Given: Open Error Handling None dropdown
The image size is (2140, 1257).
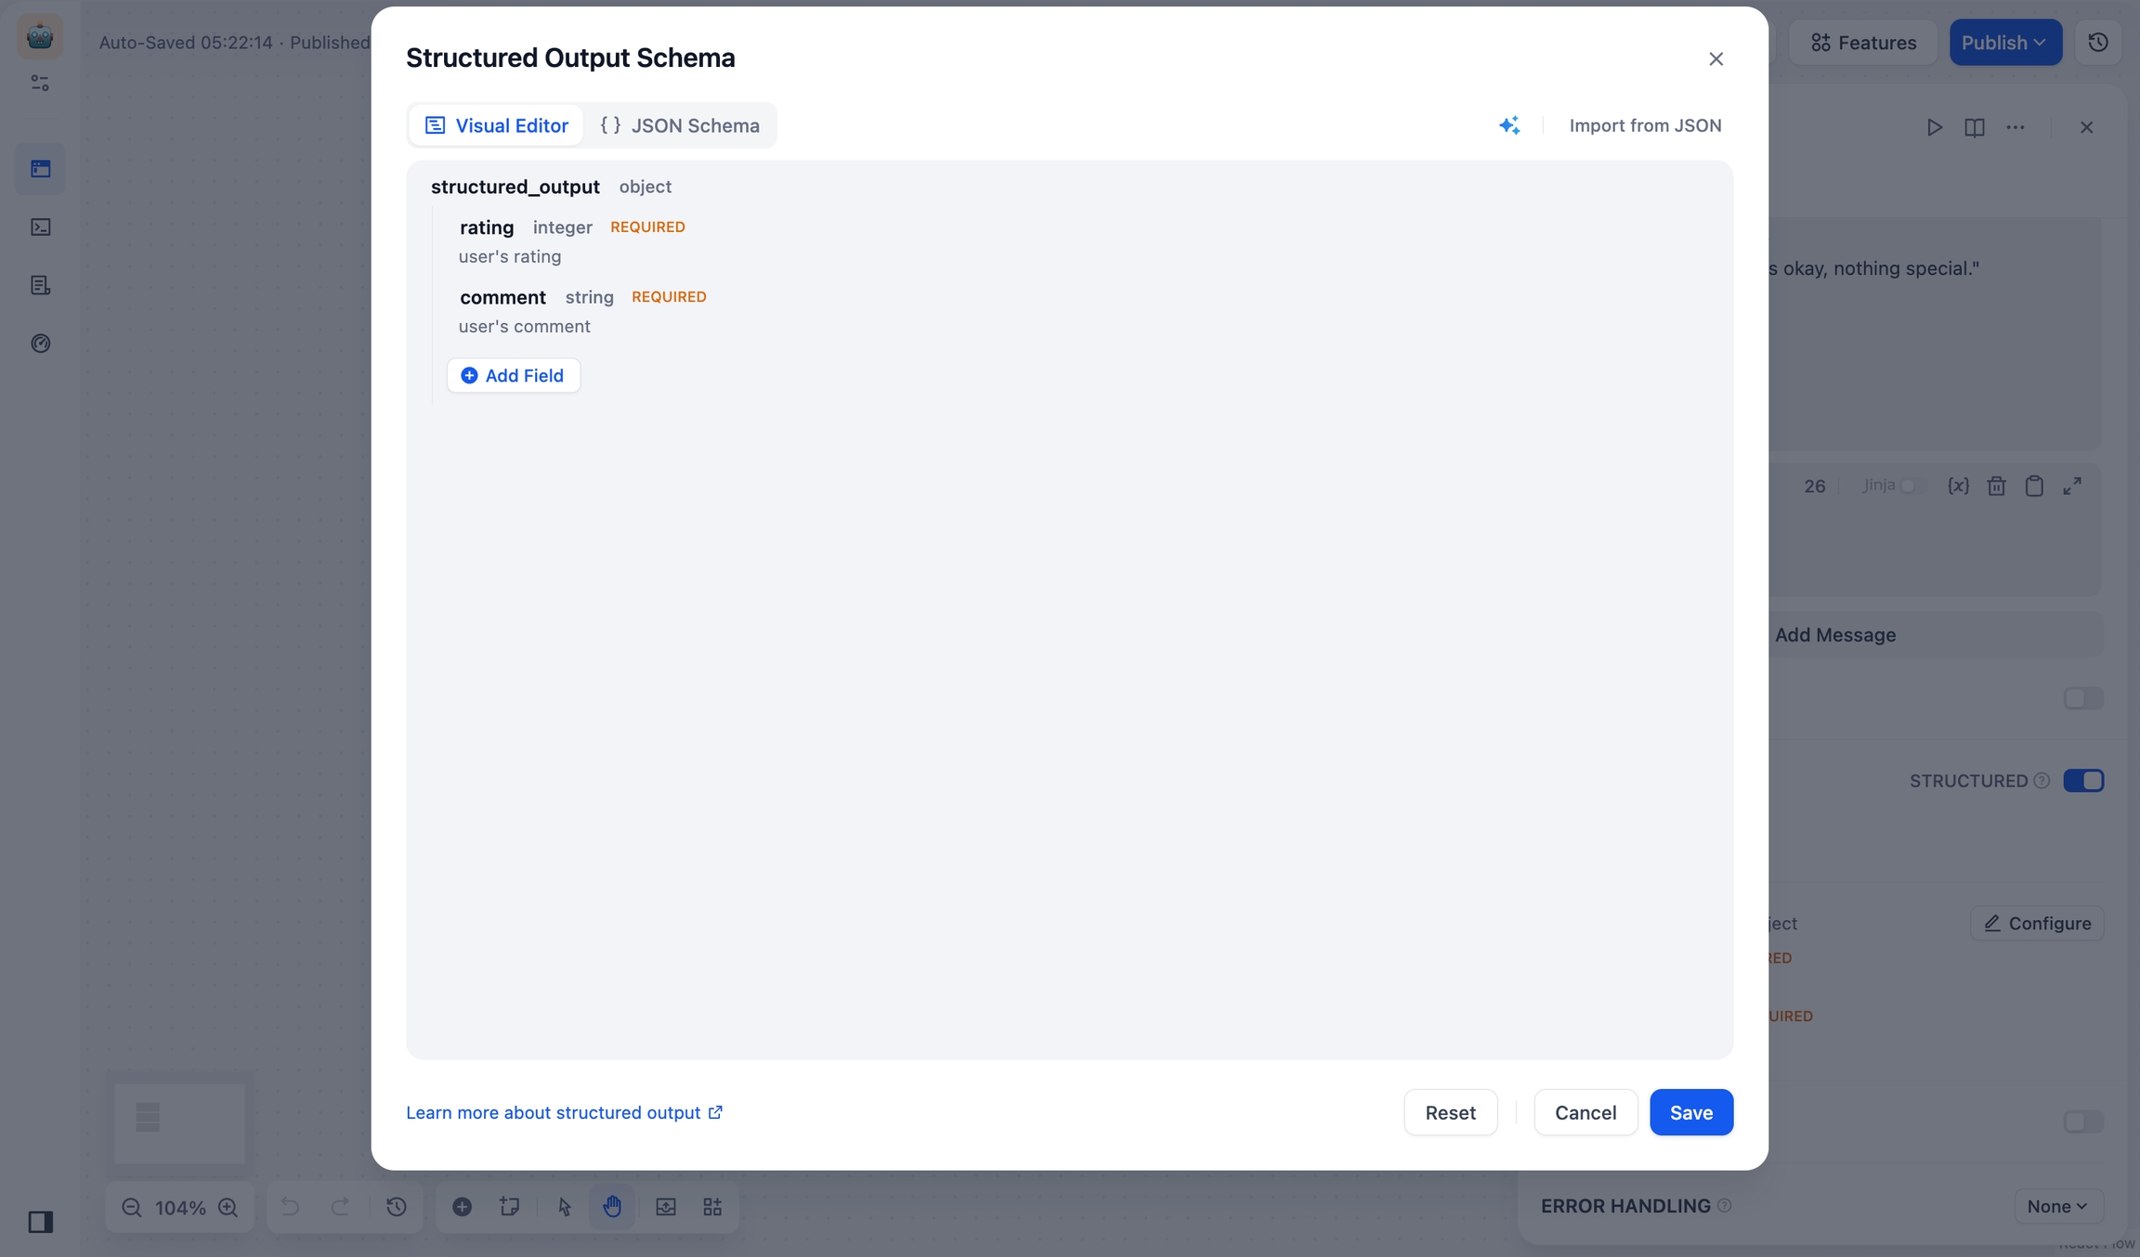Looking at the screenshot, I should click(x=2057, y=1206).
